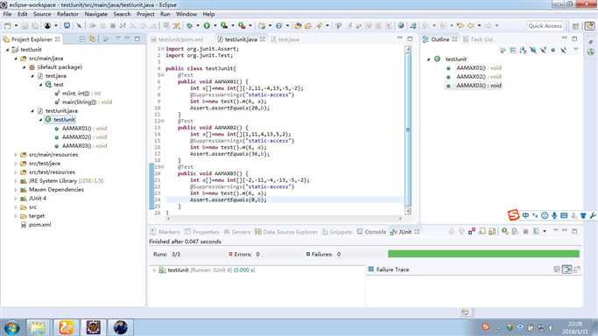Click Previous Failed Test arrow in JUnit view
598x336 pixels.
point(461,231)
